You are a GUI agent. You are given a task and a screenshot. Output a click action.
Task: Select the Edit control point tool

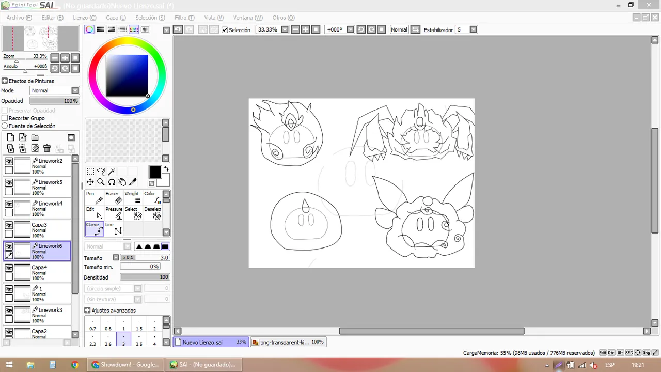95,213
